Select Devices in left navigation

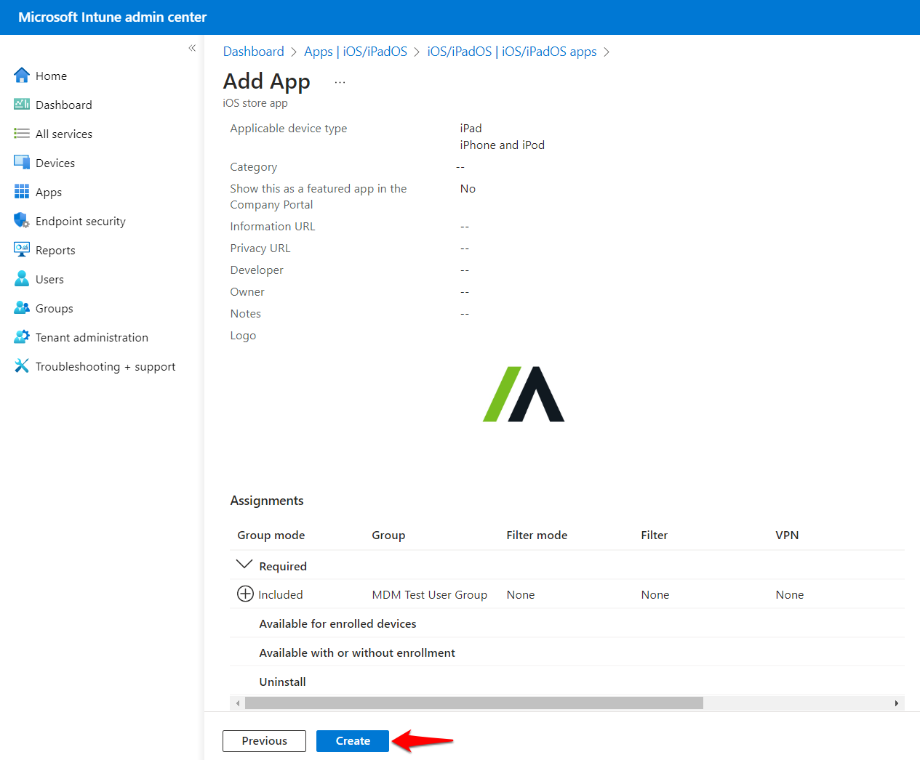(55, 163)
